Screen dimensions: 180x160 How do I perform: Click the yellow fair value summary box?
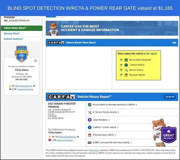coord(138,66)
